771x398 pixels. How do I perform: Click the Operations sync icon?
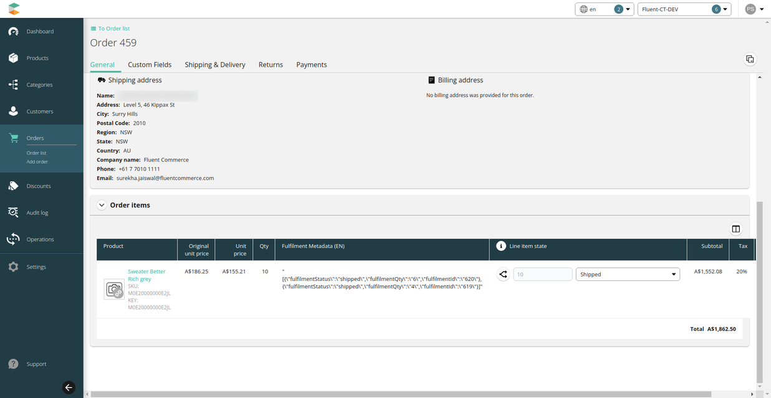coord(13,239)
